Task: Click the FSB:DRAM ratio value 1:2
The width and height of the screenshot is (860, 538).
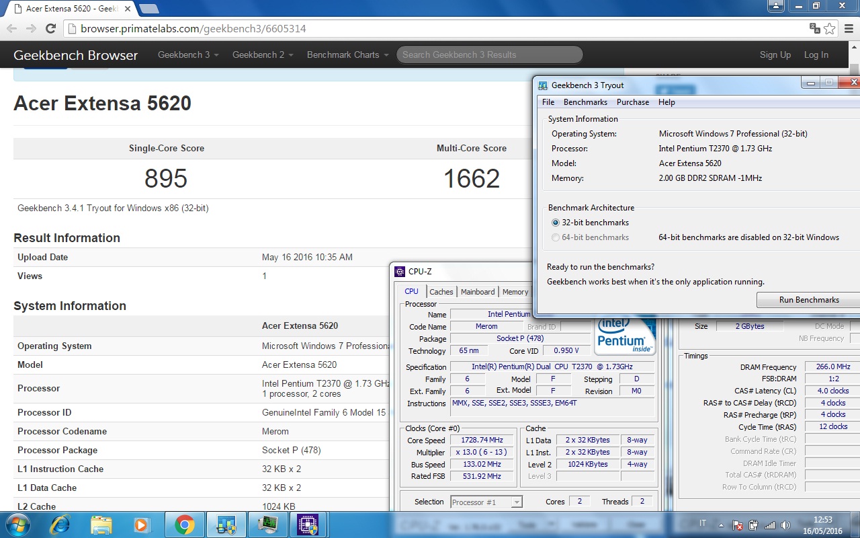Action: click(x=832, y=379)
